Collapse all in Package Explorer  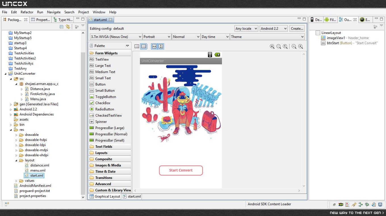click(x=62, y=27)
